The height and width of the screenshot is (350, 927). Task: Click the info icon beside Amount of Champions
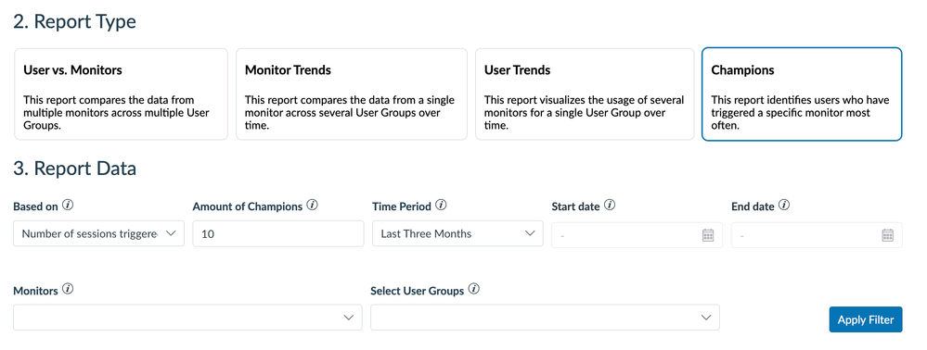click(313, 206)
